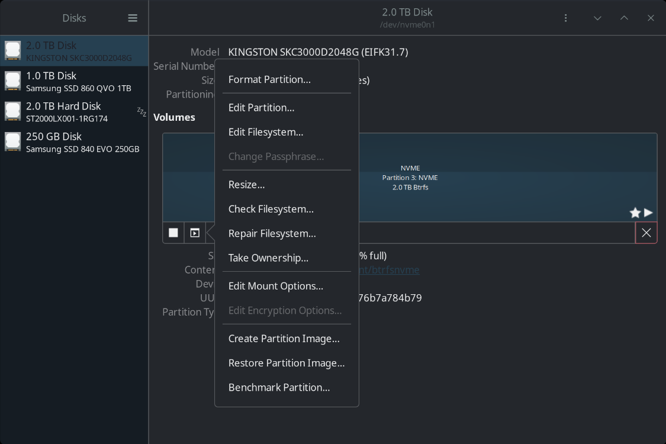Open the drive options three-dot menu

tap(565, 18)
